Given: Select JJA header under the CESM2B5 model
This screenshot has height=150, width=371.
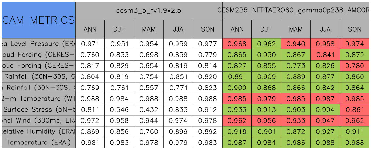Looking at the screenshot, I should [325, 29].
